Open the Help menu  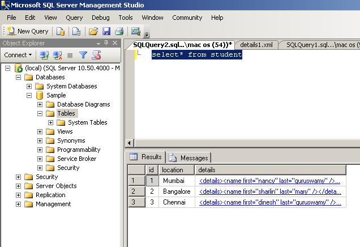[x=217, y=18]
